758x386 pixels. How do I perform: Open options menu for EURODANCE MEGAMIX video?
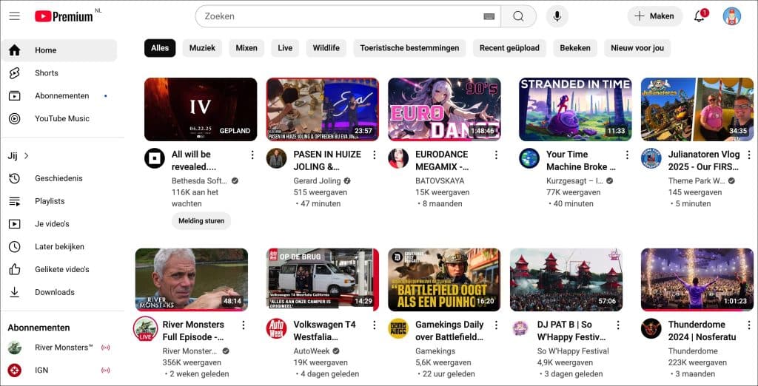click(x=496, y=155)
